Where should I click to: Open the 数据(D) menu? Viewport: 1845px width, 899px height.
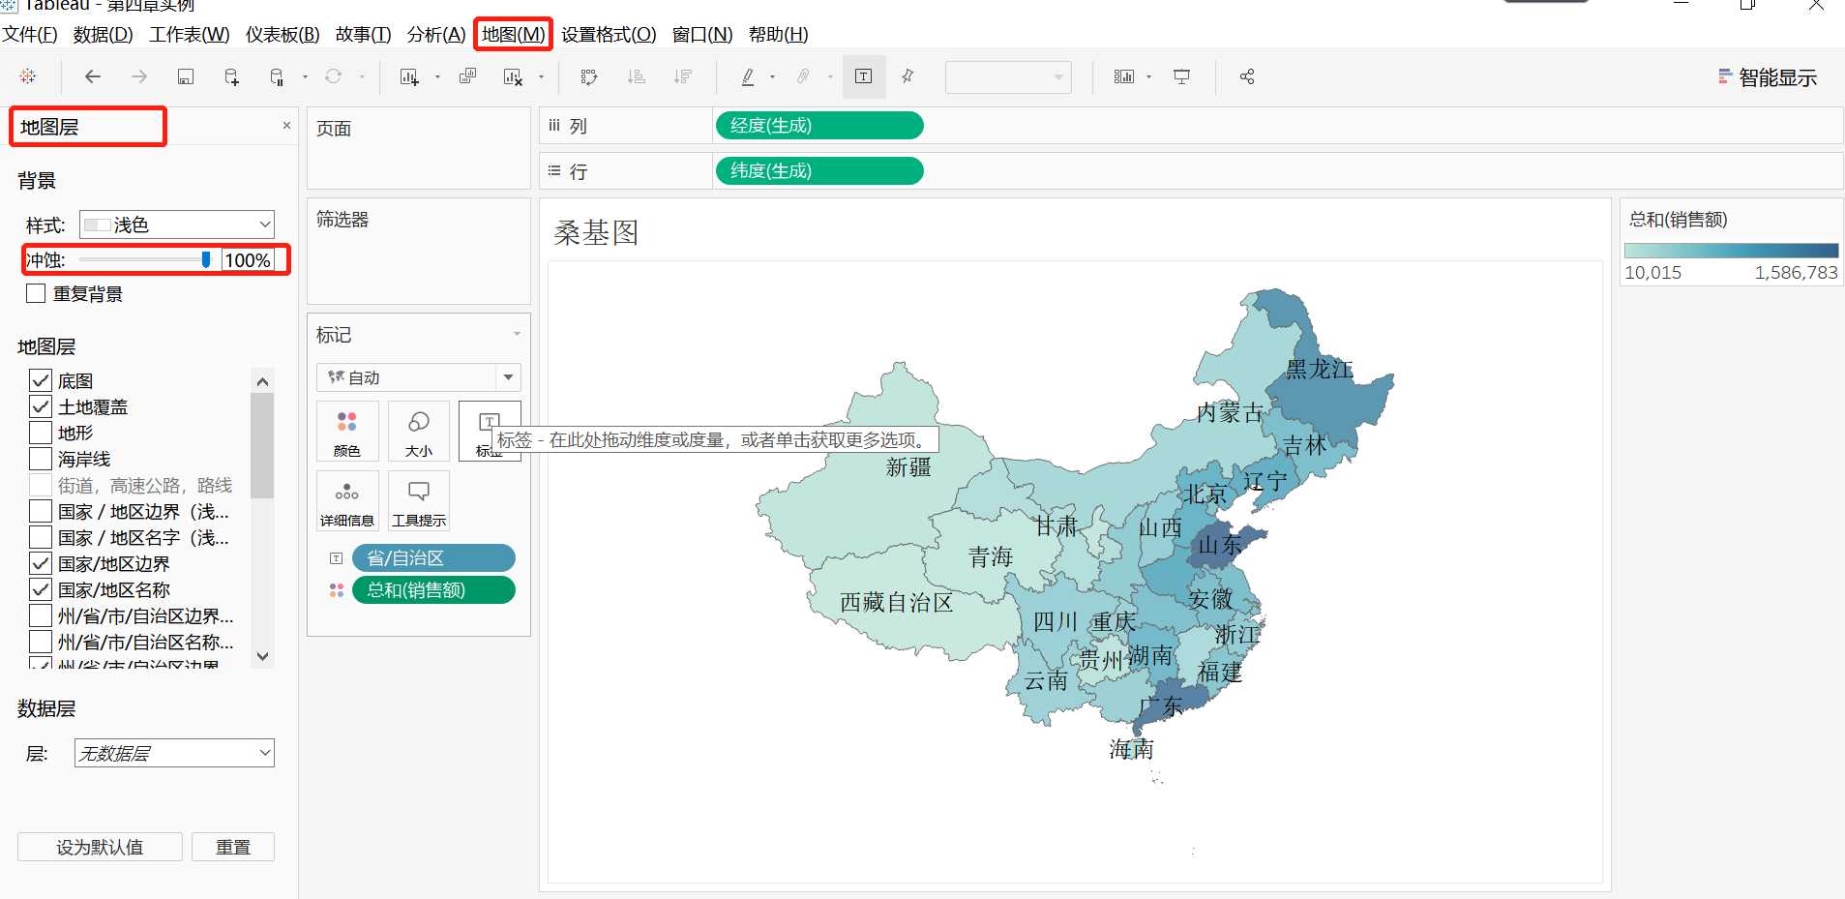click(x=104, y=35)
